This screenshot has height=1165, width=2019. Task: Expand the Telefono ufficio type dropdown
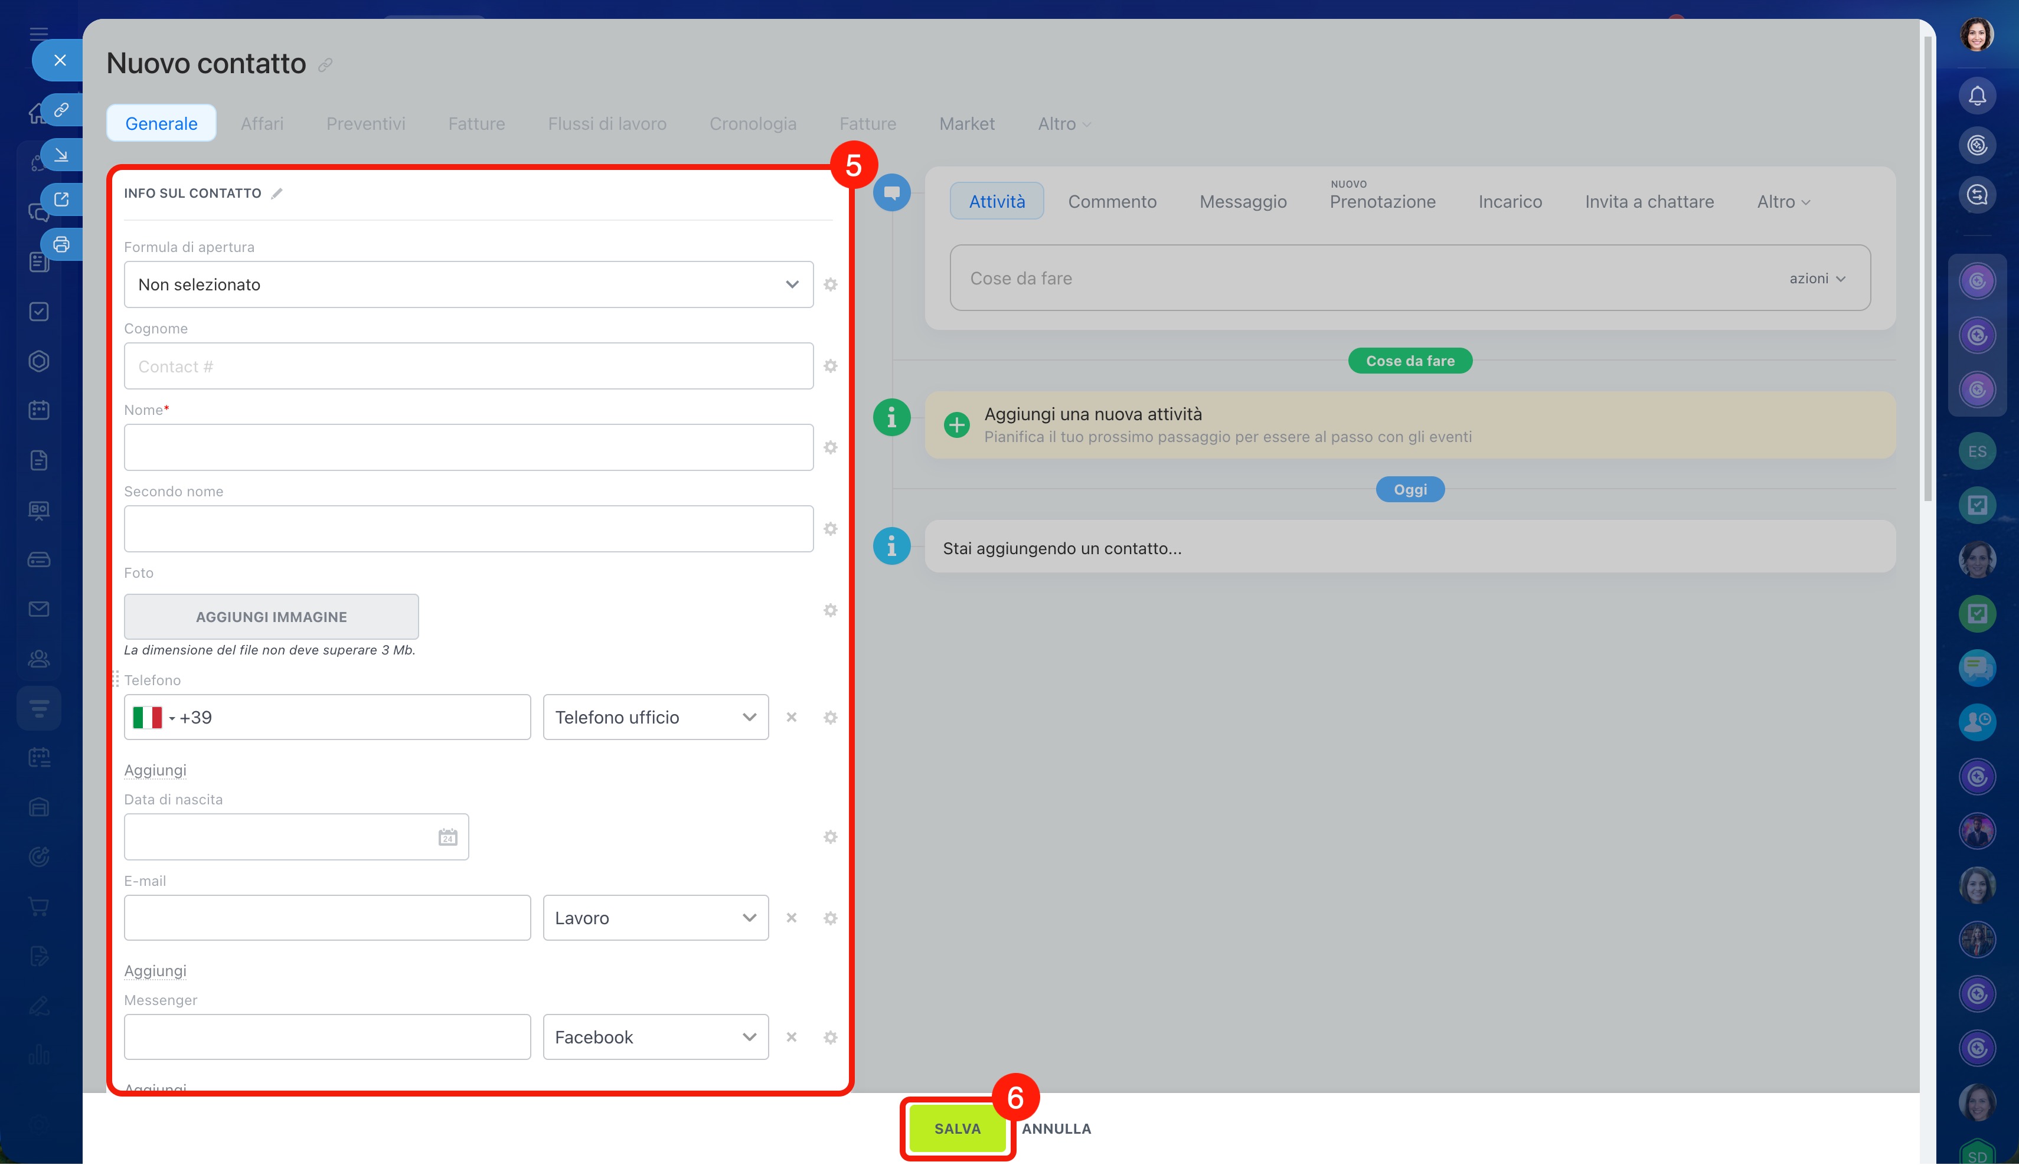click(655, 718)
